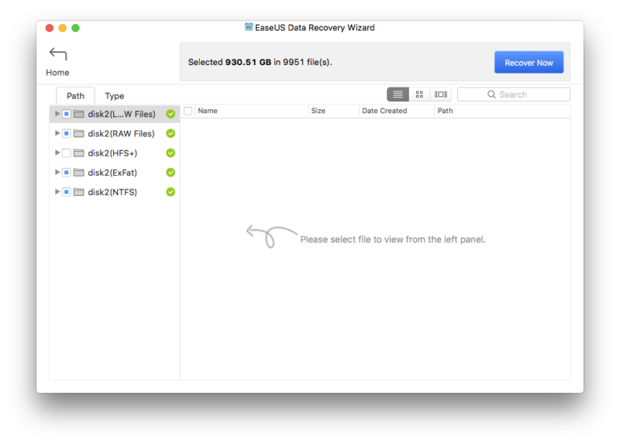Click green check badge for disk2(RAW Files)
This screenshot has height=445, width=620.
[170, 133]
